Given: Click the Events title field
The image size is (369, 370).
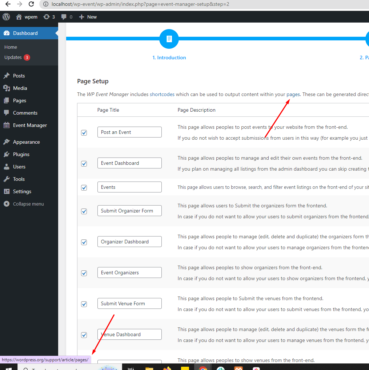Looking at the screenshot, I should (129, 187).
